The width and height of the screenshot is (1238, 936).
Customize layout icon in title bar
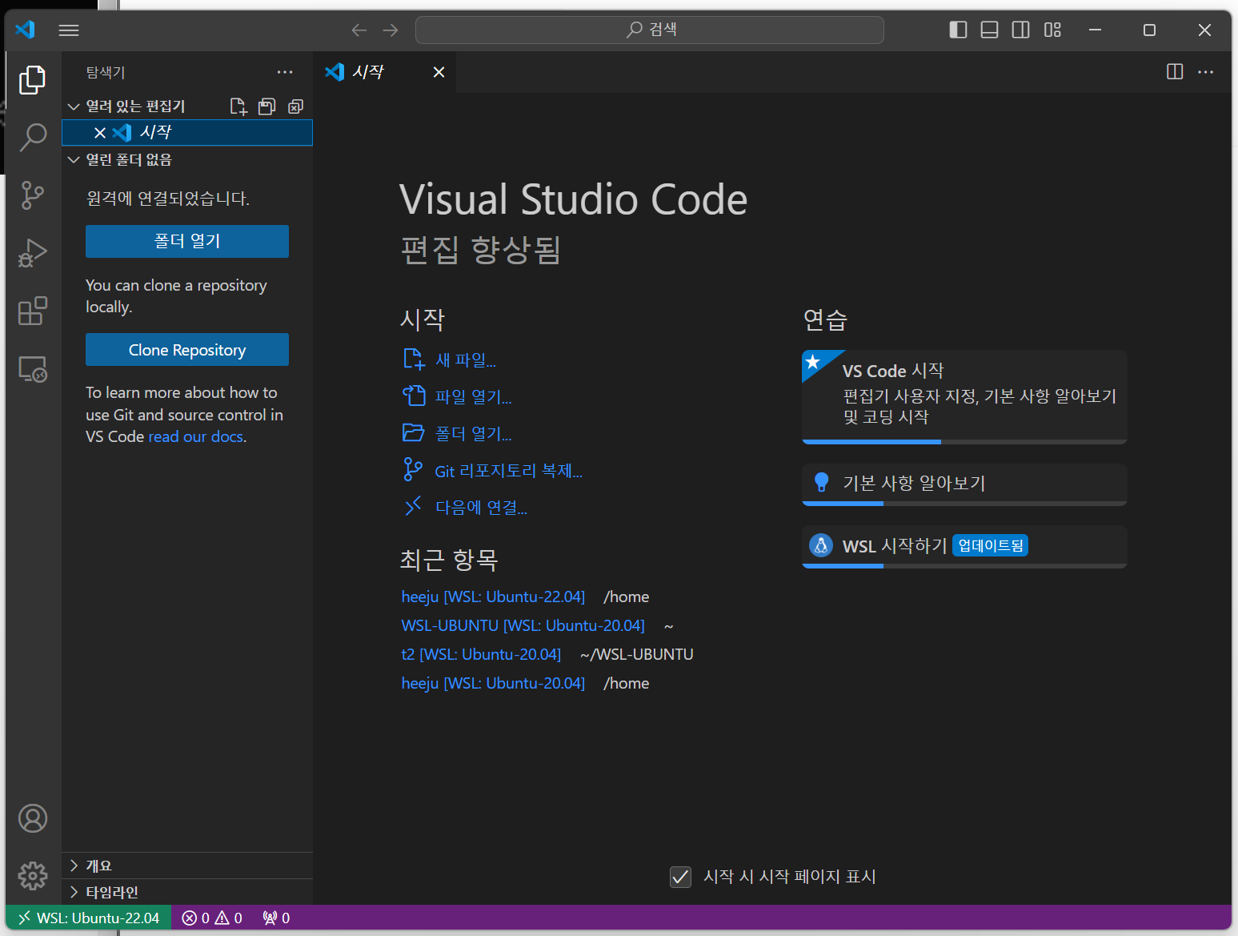[x=1052, y=30]
